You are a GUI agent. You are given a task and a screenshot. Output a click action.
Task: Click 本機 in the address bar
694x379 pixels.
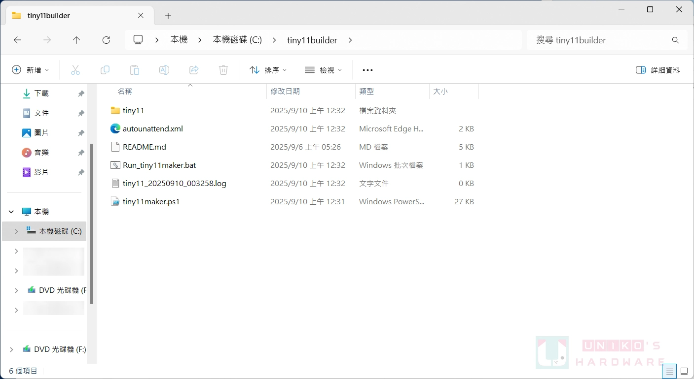click(x=179, y=40)
